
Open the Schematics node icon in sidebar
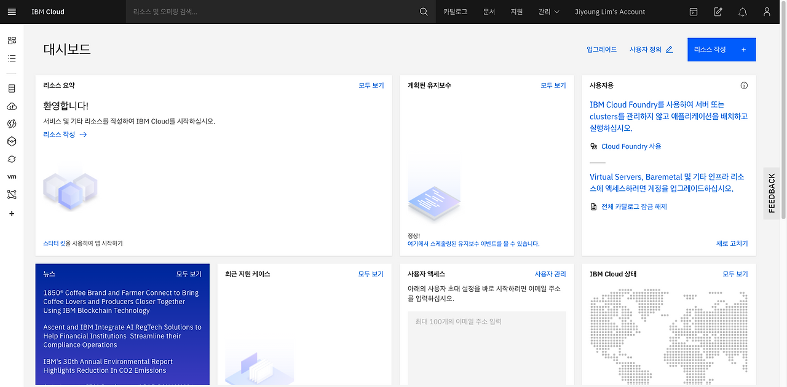pos(11,194)
